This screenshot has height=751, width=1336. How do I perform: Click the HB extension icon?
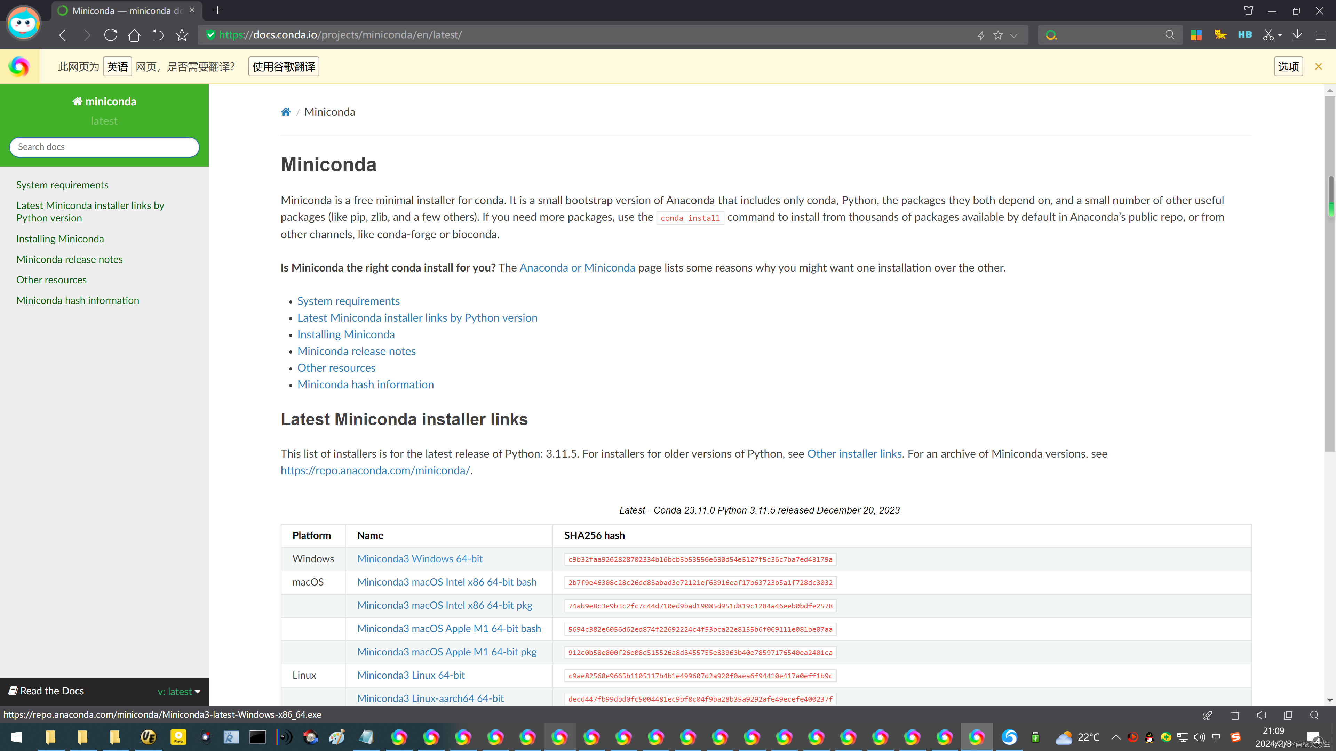1245,35
